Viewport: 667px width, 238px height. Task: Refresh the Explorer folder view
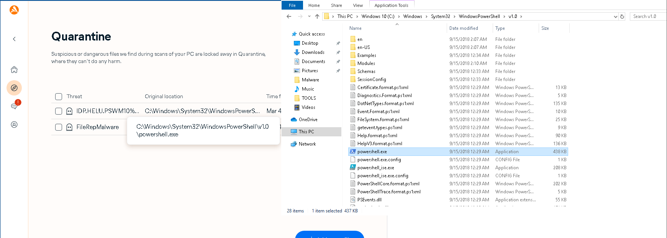[622, 16]
